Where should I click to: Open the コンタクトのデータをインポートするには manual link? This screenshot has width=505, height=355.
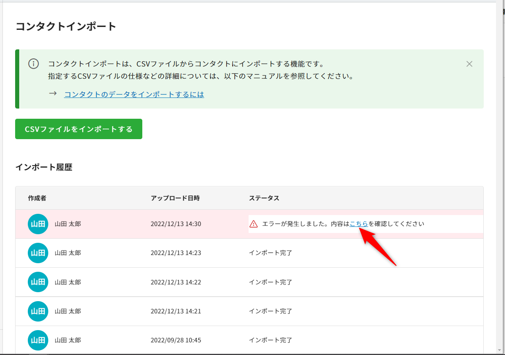click(x=134, y=94)
